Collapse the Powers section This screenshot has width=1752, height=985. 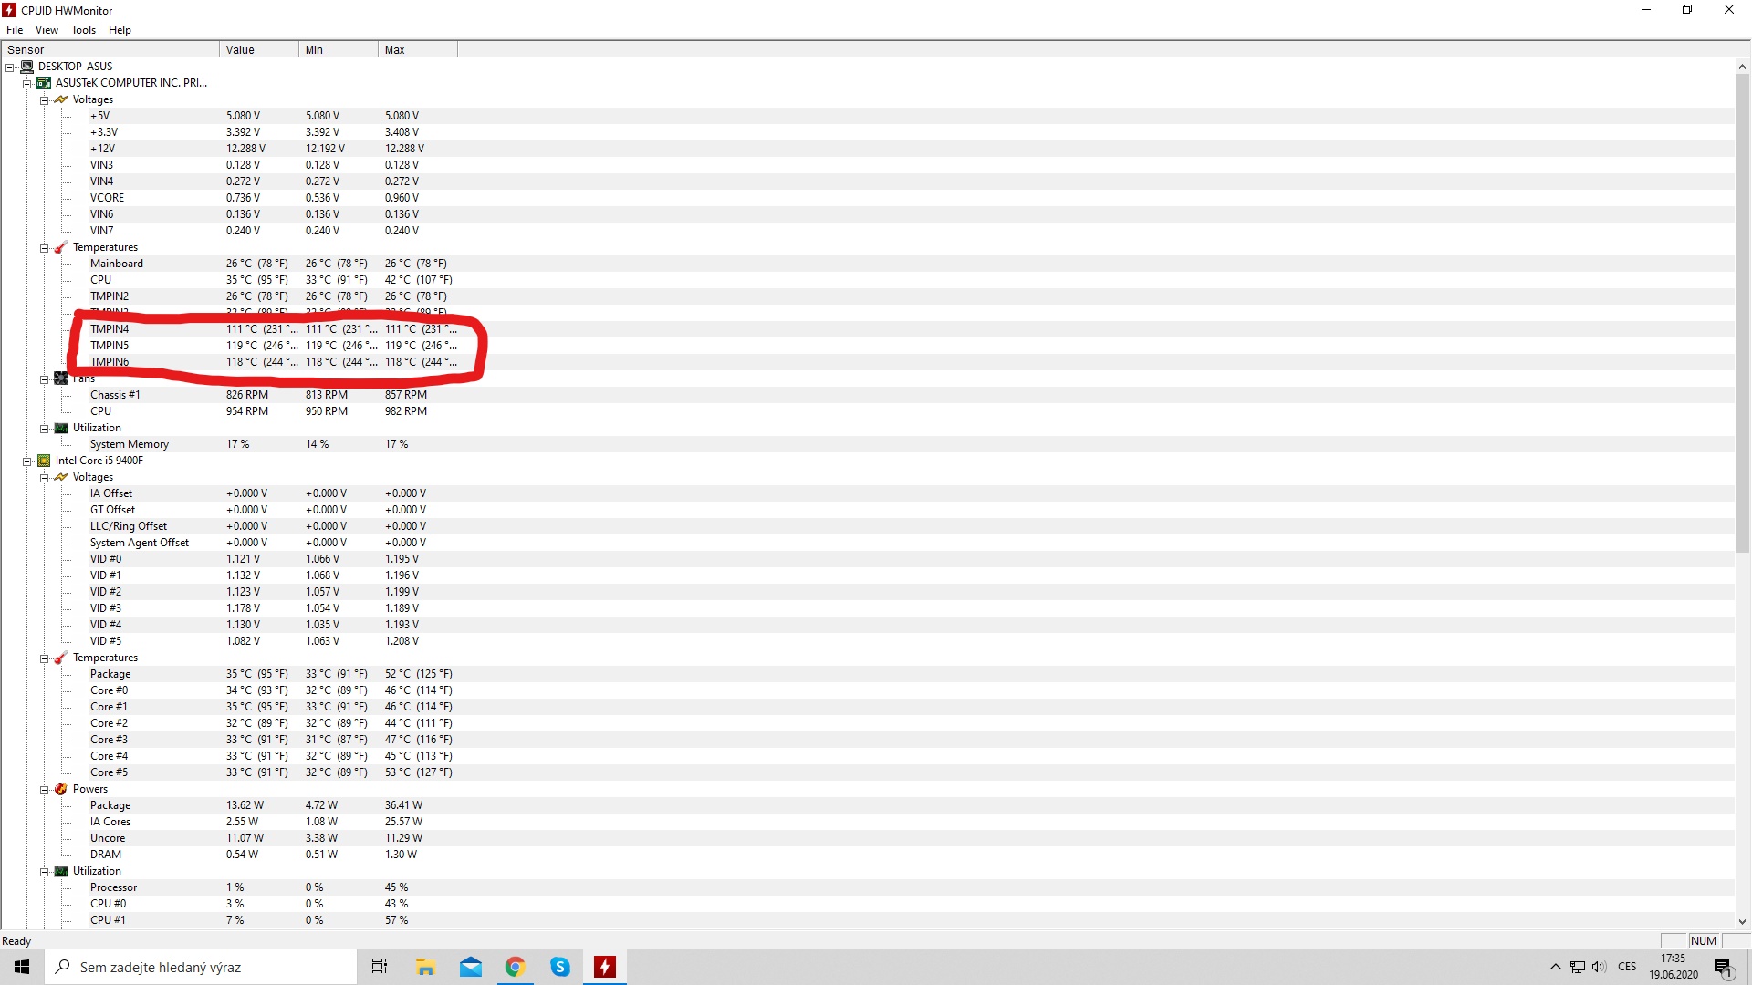tap(44, 790)
